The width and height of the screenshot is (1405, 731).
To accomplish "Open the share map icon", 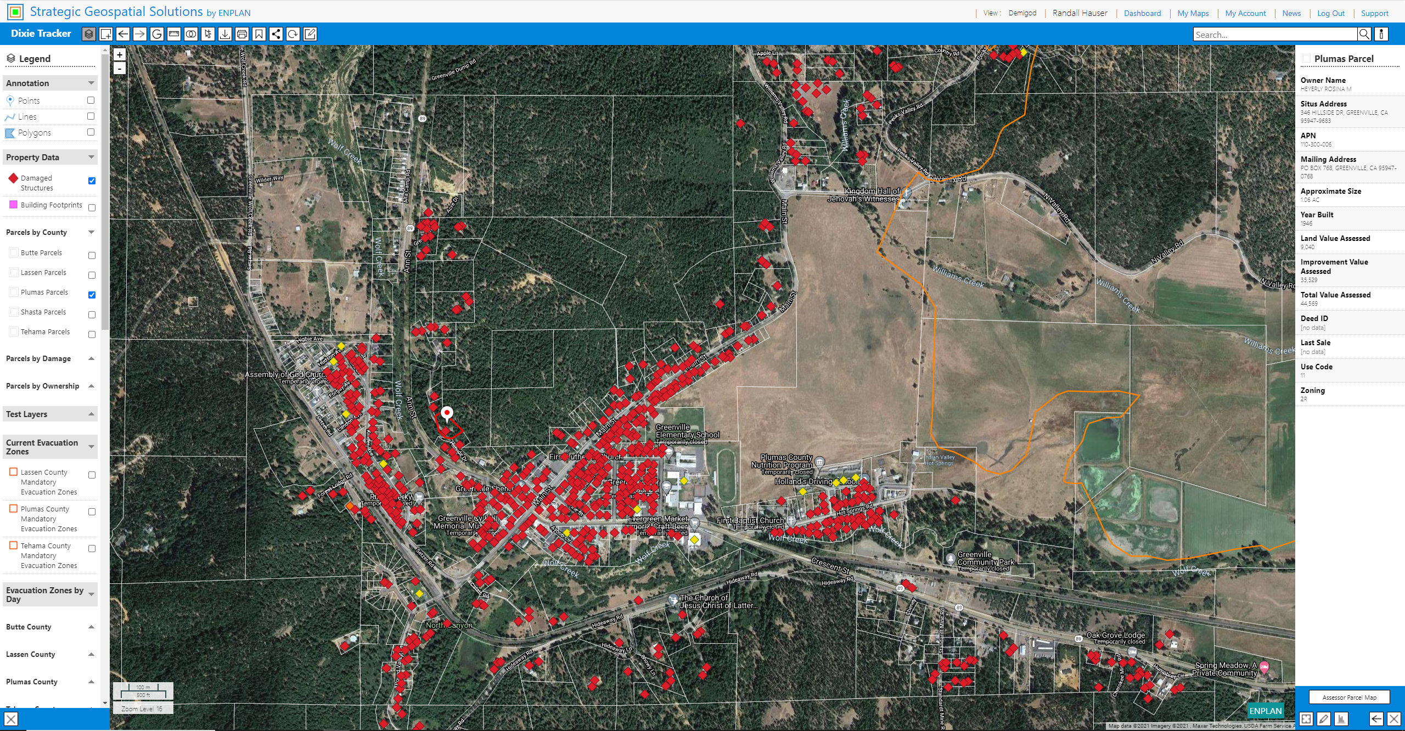I will tap(276, 34).
